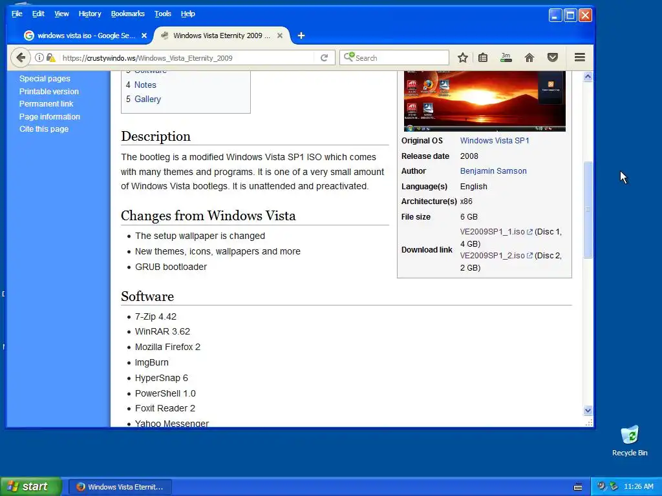Close the Google Search tab
This screenshot has height=496, width=662.
(x=144, y=36)
